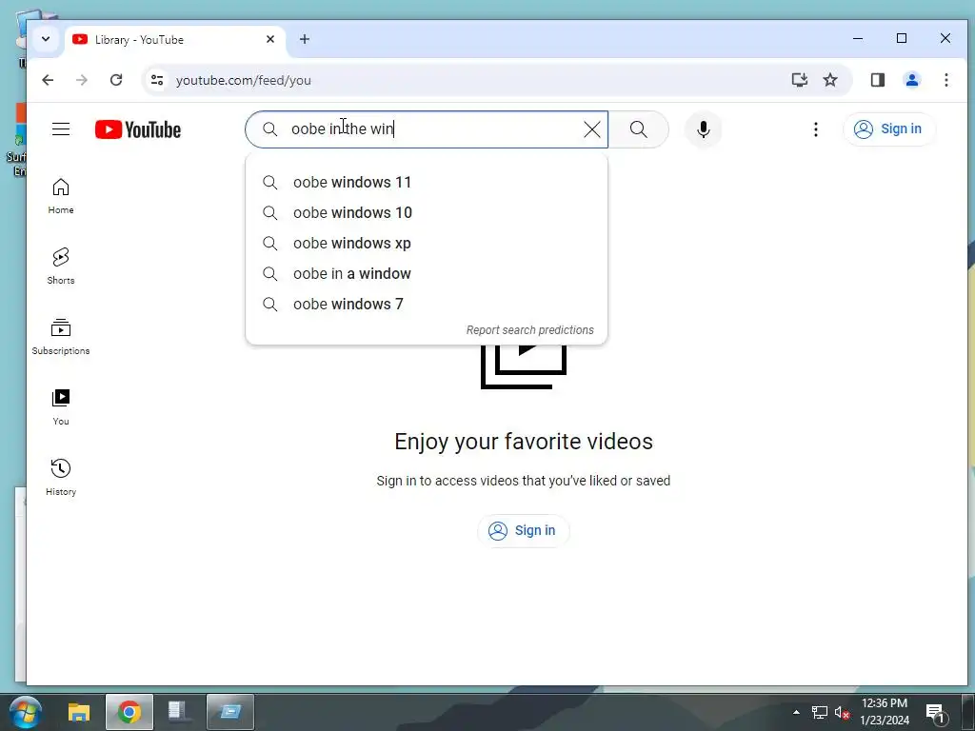Install YouTube app icon in address bar
The height and width of the screenshot is (731, 975).
(x=799, y=80)
